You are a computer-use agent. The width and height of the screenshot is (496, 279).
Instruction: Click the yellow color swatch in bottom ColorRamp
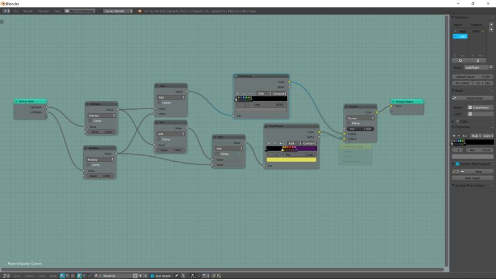click(291, 160)
